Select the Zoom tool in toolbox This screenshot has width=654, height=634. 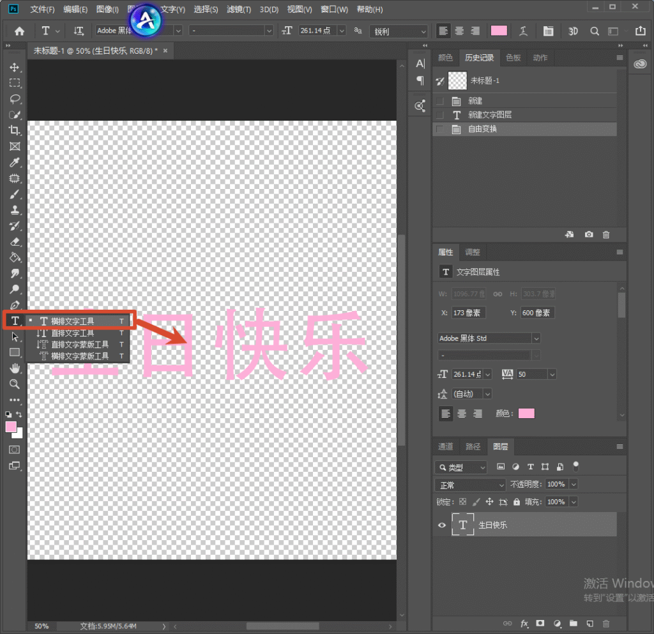(x=15, y=384)
